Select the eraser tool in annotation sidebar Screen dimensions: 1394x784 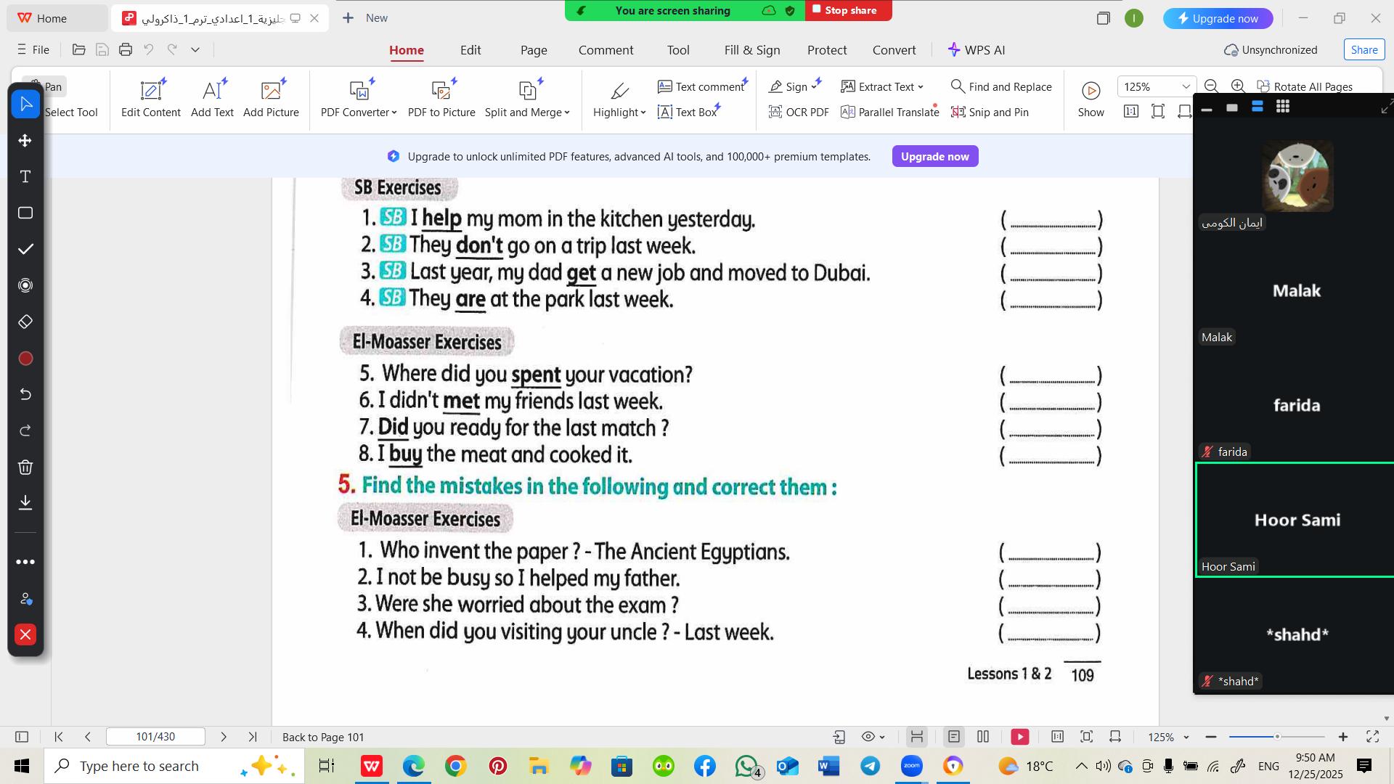point(25,322)
